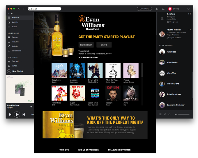Select Ocean Drive by Duke Dumont cover
The width and height of the screenshot is (198, 158).
pyautogui.click(x=95, y=93)
